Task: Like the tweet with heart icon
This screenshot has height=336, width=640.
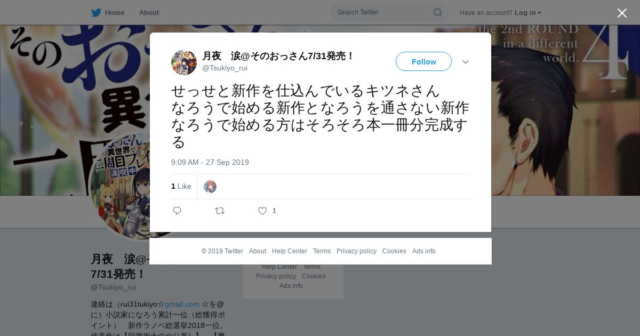Action: click(262, 211)
